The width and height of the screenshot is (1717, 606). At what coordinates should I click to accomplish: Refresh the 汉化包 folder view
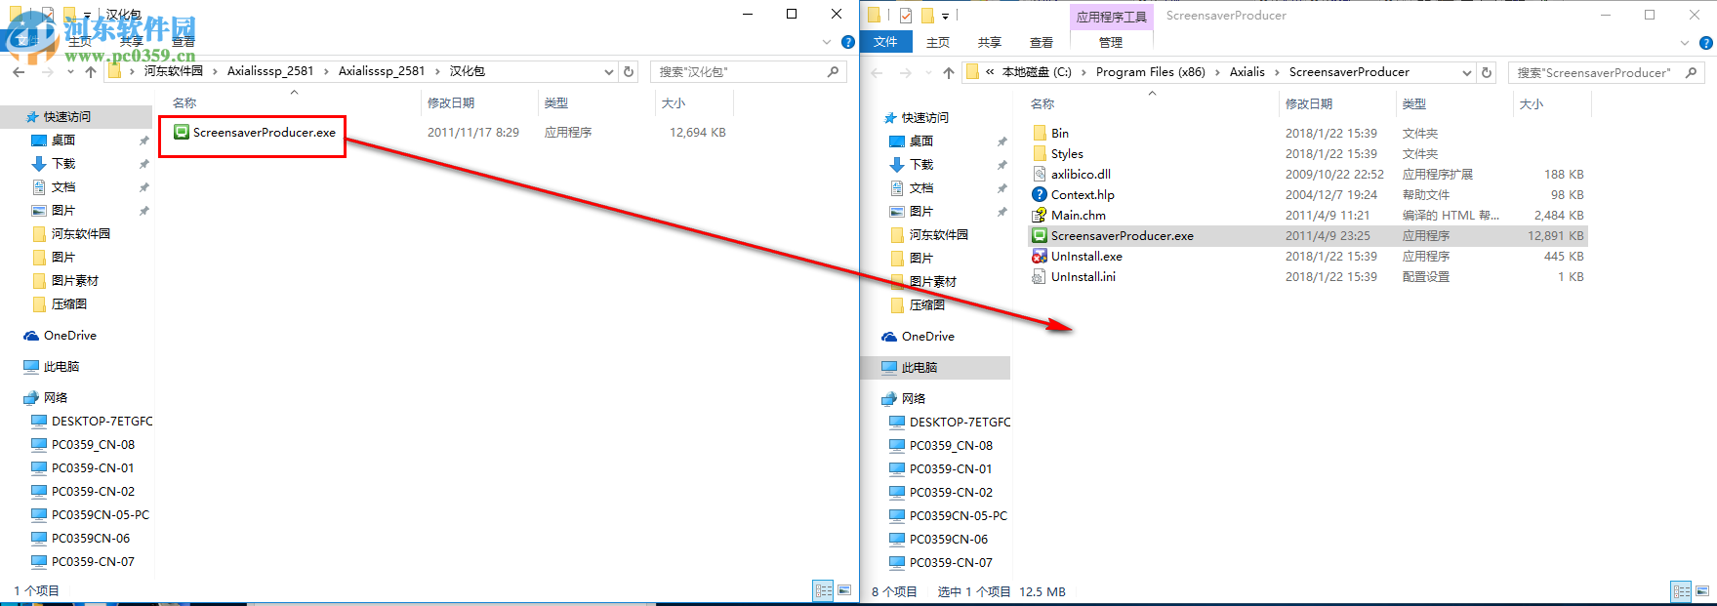click(x=629, y=71)
